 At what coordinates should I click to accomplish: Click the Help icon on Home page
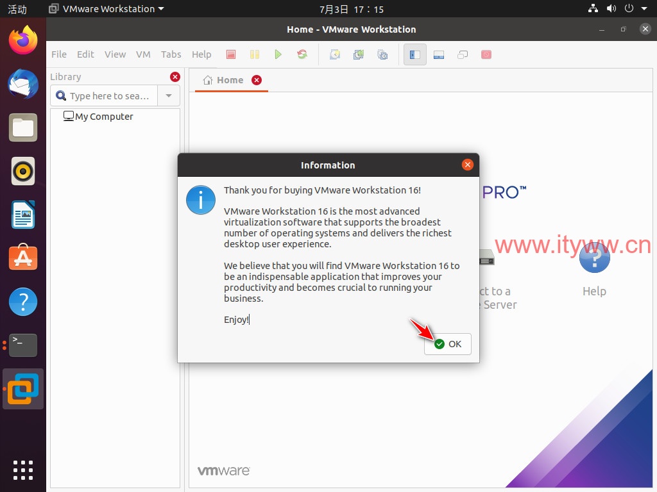(594, 258)
